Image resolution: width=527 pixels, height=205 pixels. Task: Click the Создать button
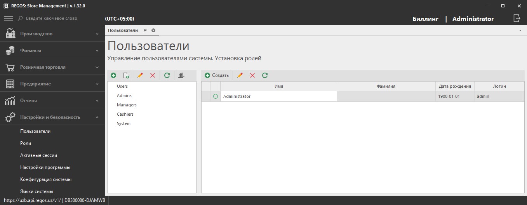pos(217,75)
